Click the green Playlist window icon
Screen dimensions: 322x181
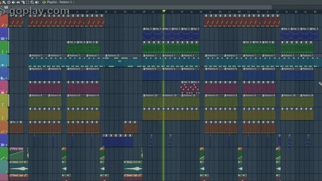[x=44, y=2]
